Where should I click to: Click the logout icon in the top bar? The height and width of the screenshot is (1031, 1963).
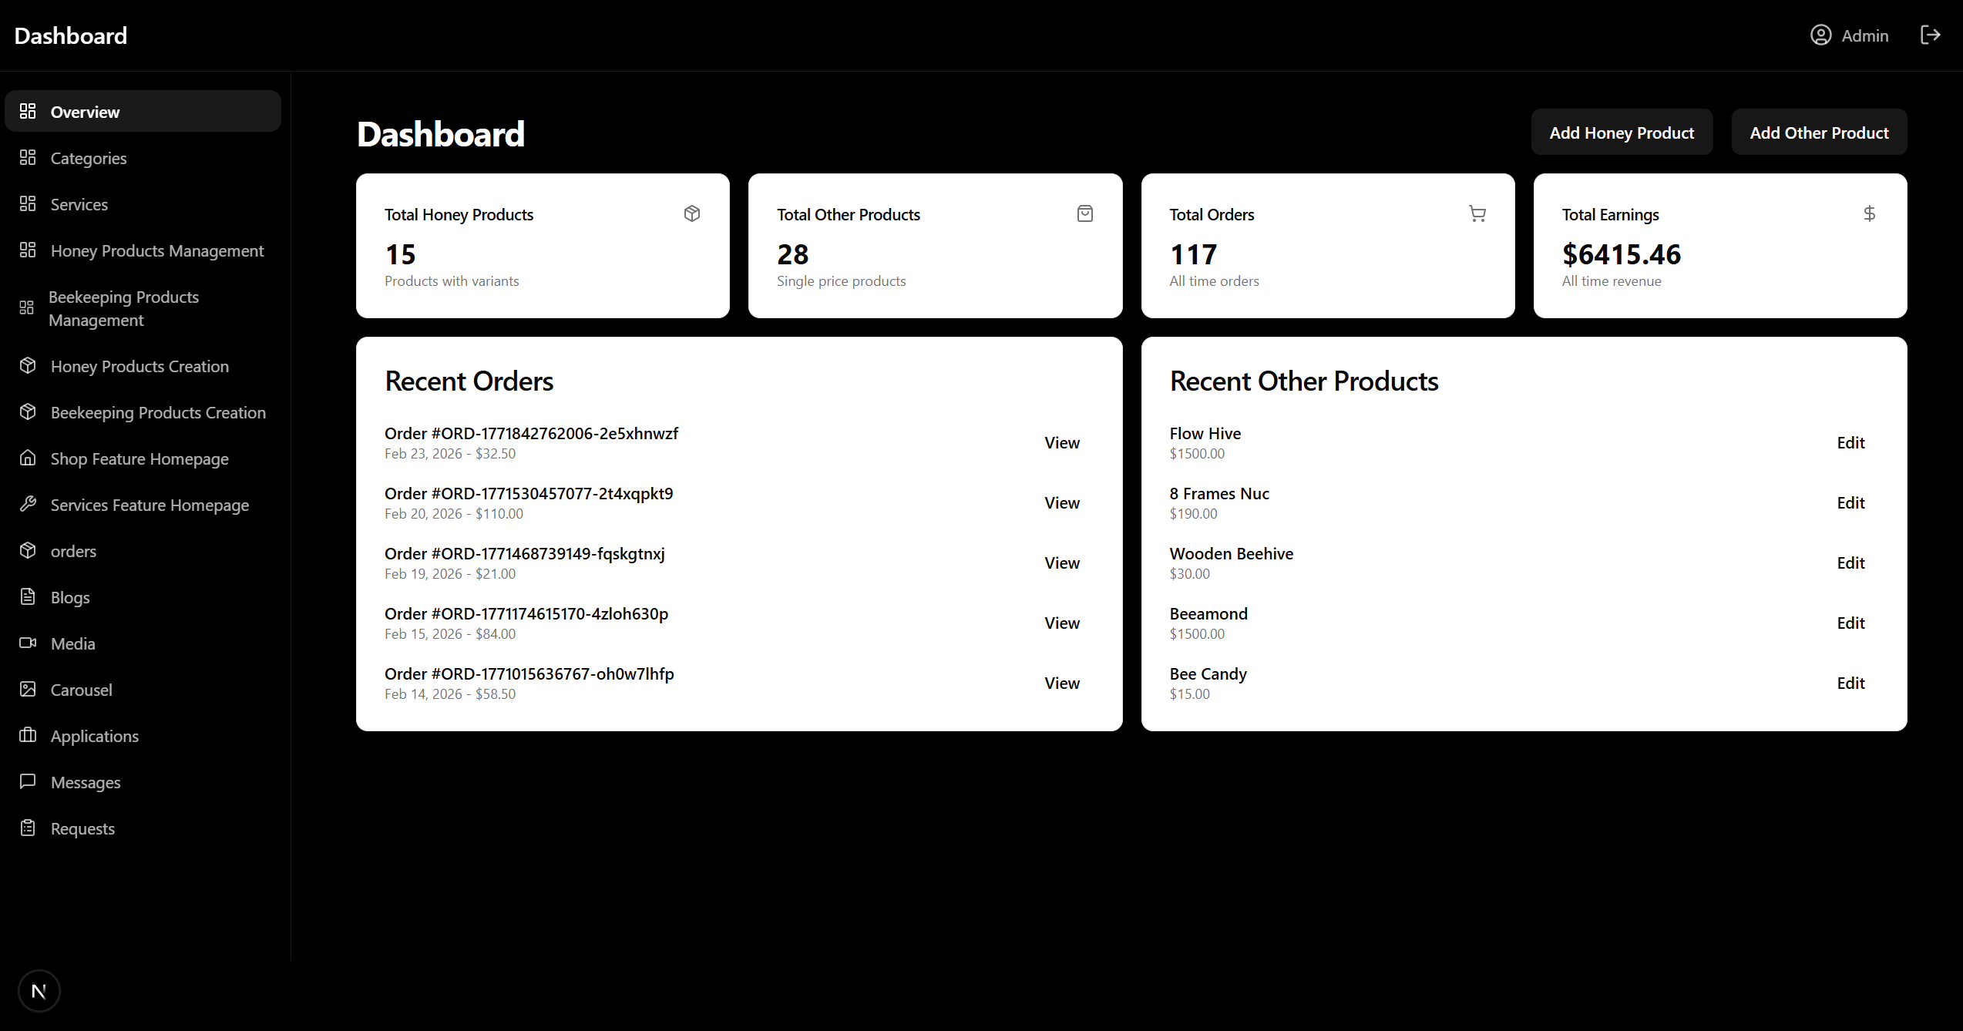coord(1931,35)
